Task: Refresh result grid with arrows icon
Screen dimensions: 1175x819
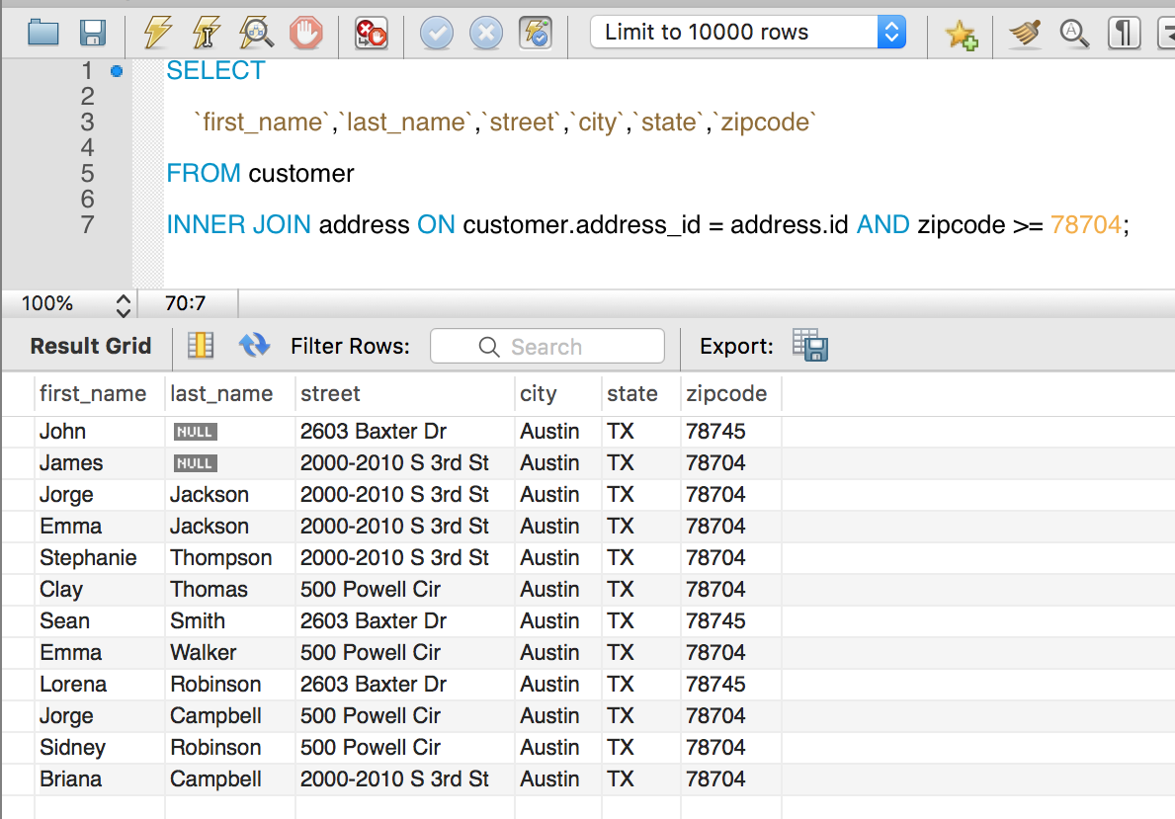Action: click(255, 346)
